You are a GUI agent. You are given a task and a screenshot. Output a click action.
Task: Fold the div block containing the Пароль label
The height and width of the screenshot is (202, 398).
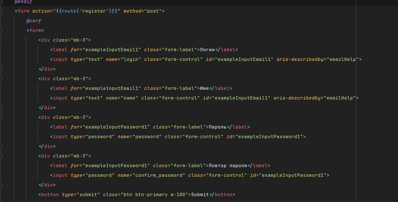(x=1, y=117)
